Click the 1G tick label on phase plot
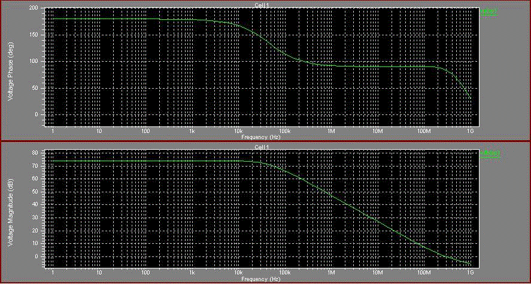The width and height of the screenshot is (531, 284). tap(471, 131)
